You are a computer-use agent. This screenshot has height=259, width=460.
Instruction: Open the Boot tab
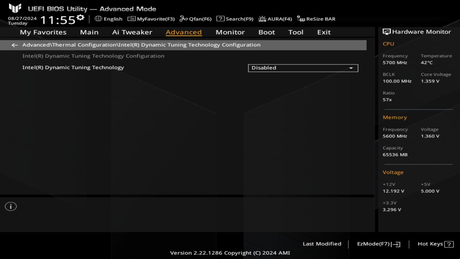267,32
